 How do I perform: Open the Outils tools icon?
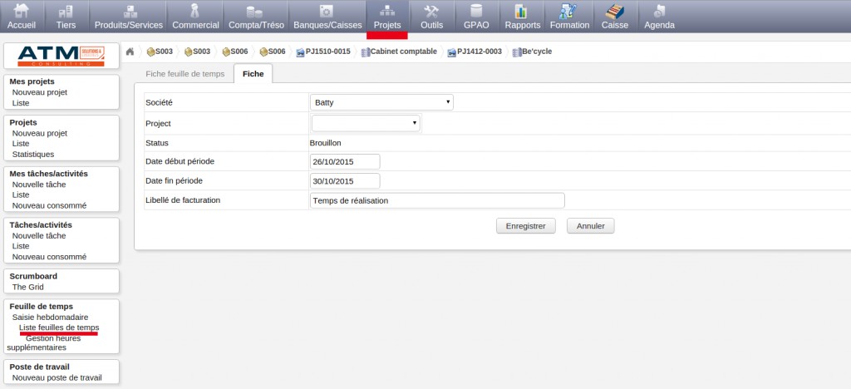click(431, 11)
